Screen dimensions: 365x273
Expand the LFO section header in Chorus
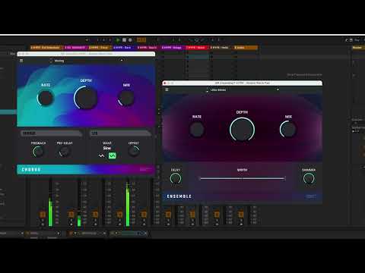[x=121, y=133]
